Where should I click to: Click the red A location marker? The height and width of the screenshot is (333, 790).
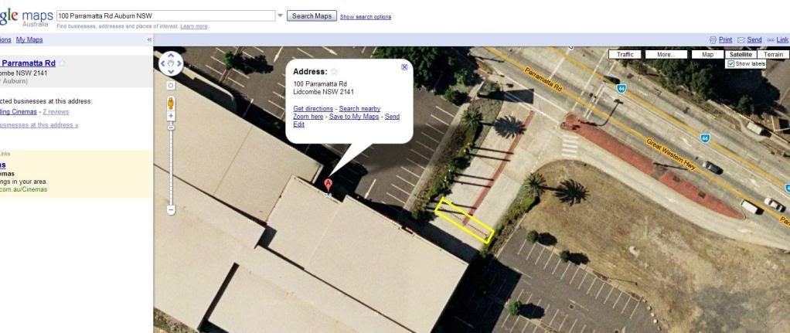328,185
